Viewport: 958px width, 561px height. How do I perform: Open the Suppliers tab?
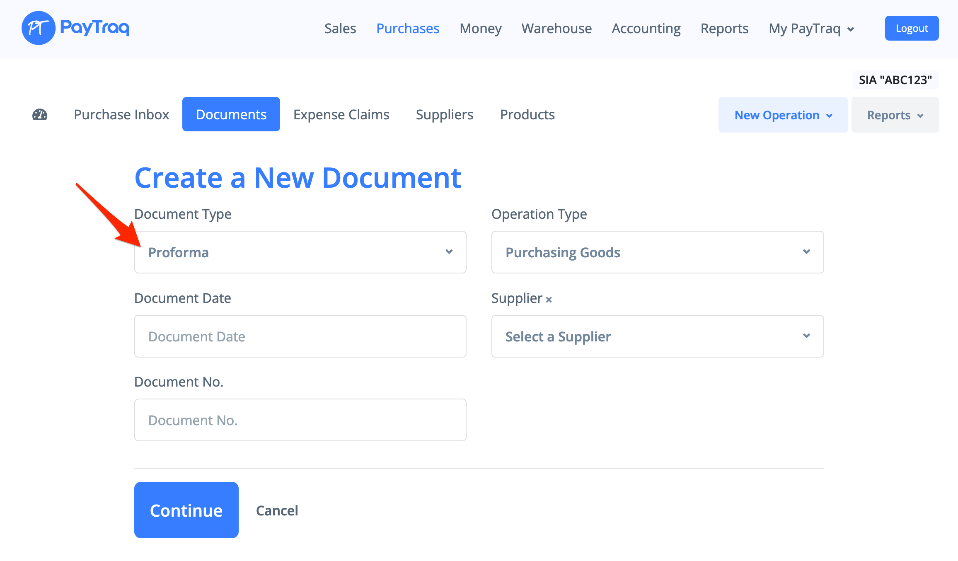tap(444, 115)
